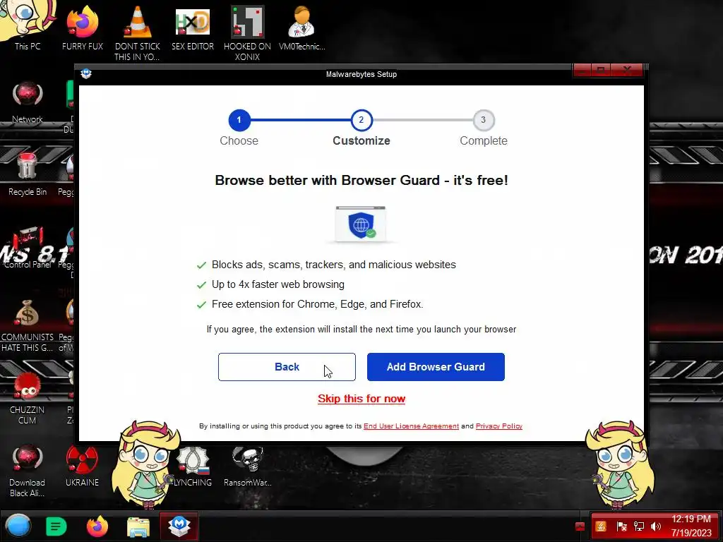Click Malwarebytes icon in setup title bar
The height and width of the screenshot is (542, 723).
(86, 74)
